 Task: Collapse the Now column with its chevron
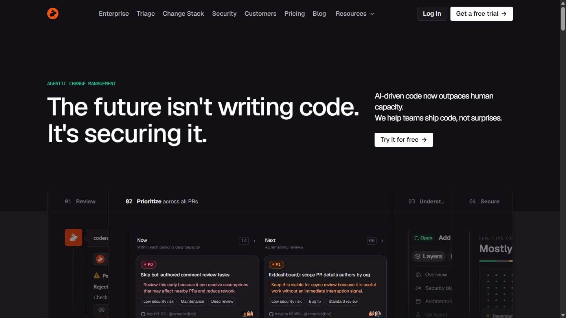[x=255, y=241]
